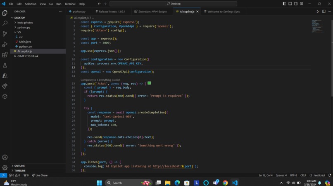Open the cube-shaped icon in the activity bar
The height and width of the screenshot is (186, 333).
pos(5,97)
